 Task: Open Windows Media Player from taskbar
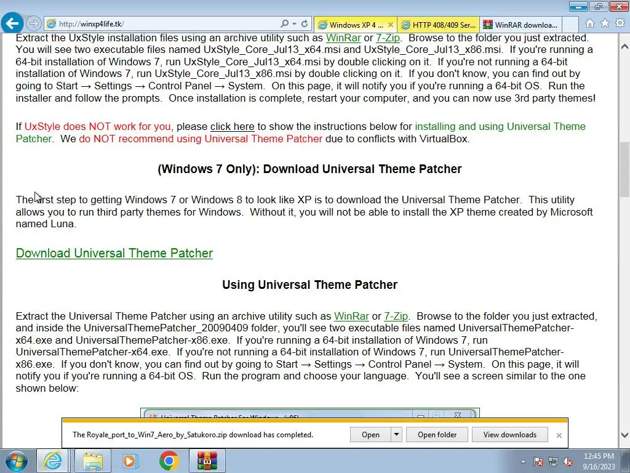(x=129, y=461)
